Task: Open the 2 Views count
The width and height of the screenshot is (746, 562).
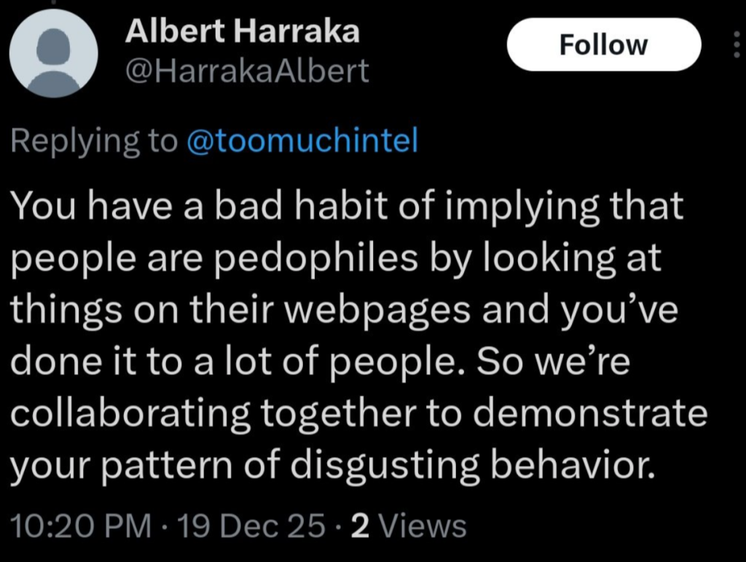Action: (x=408, y=526)
